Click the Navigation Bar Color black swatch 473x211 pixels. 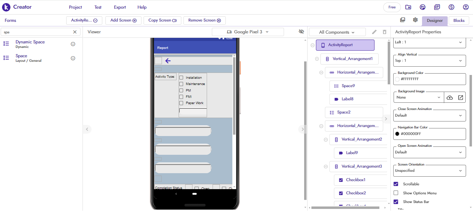pyautogui.click(x=397, y=134)
